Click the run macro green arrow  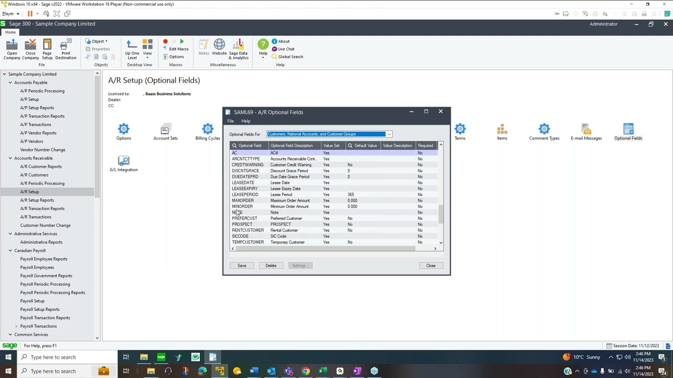182,41
